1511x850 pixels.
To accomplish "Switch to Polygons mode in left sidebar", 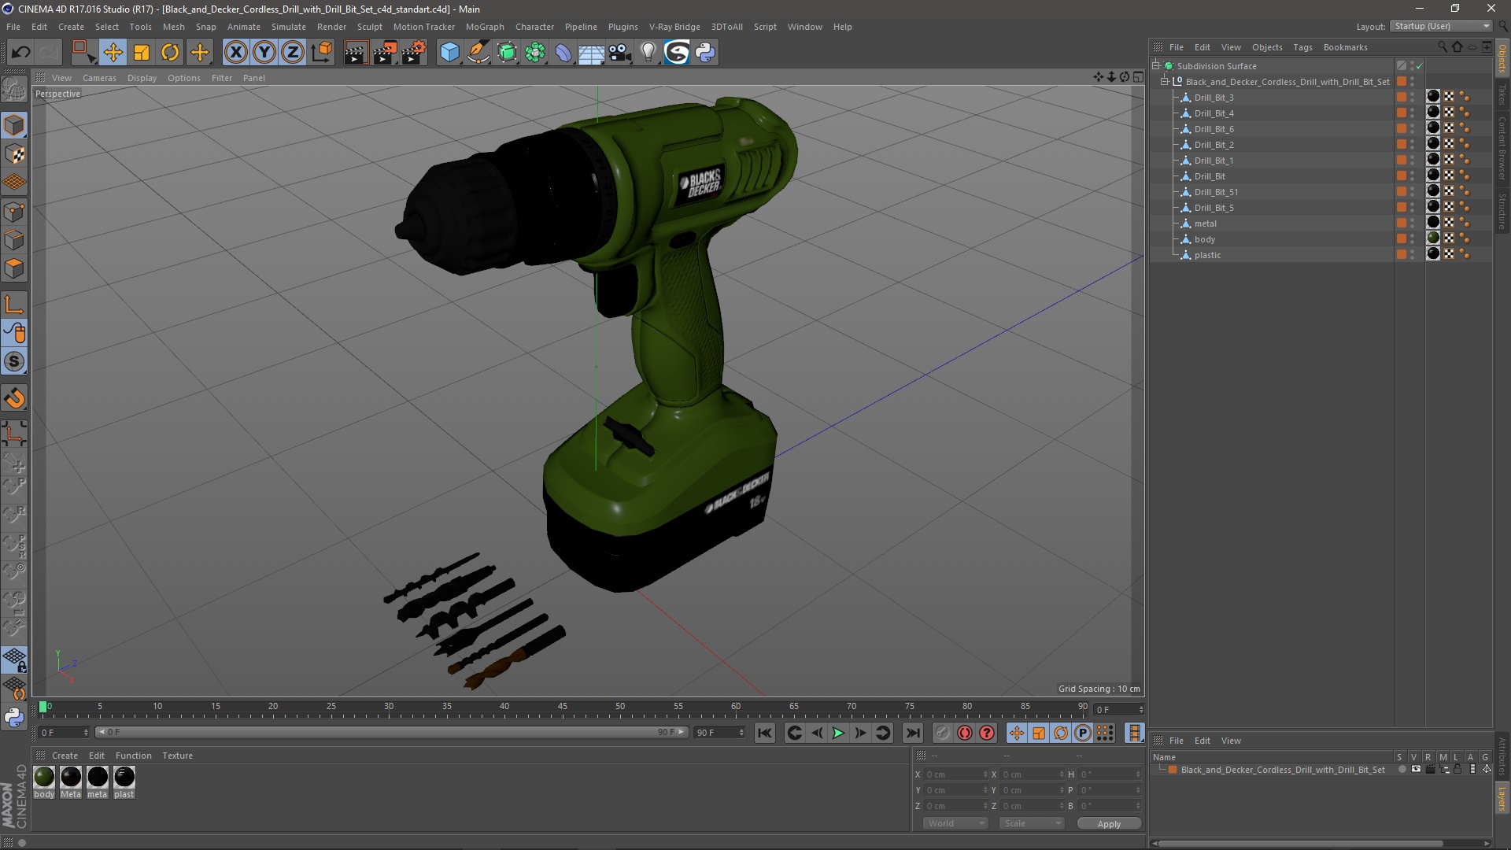I will point(14,269).
